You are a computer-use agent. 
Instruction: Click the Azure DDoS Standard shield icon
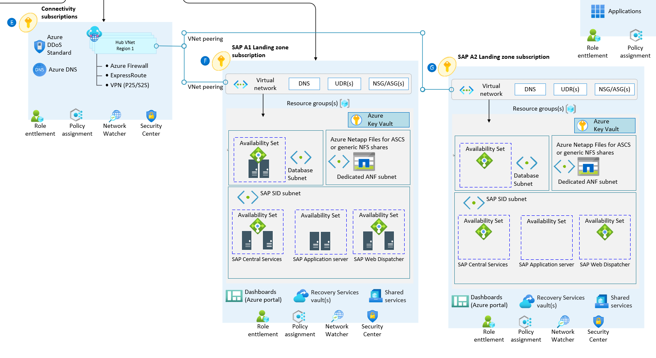point(39,46)
